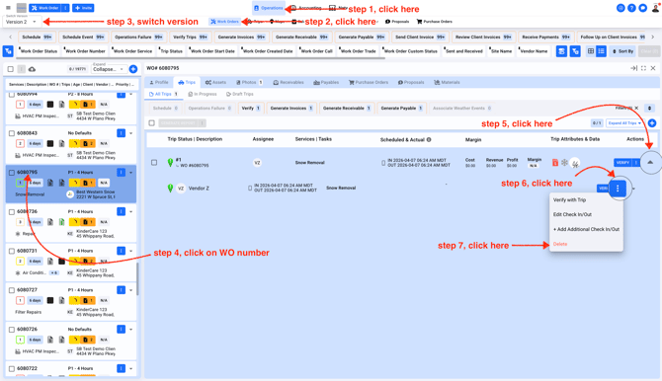Screen dimensions: 662x381
Task: Open the Photos tab
Action: point(249,82)
